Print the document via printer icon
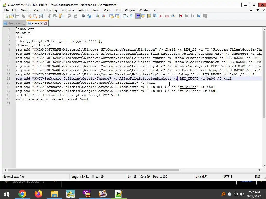 41,16
